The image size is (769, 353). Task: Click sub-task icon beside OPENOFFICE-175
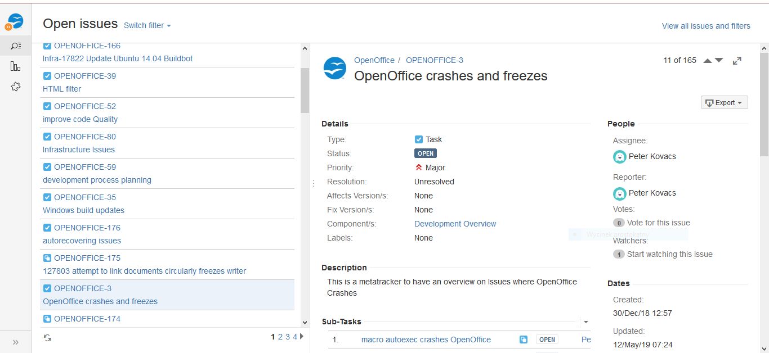coord(47,258)
